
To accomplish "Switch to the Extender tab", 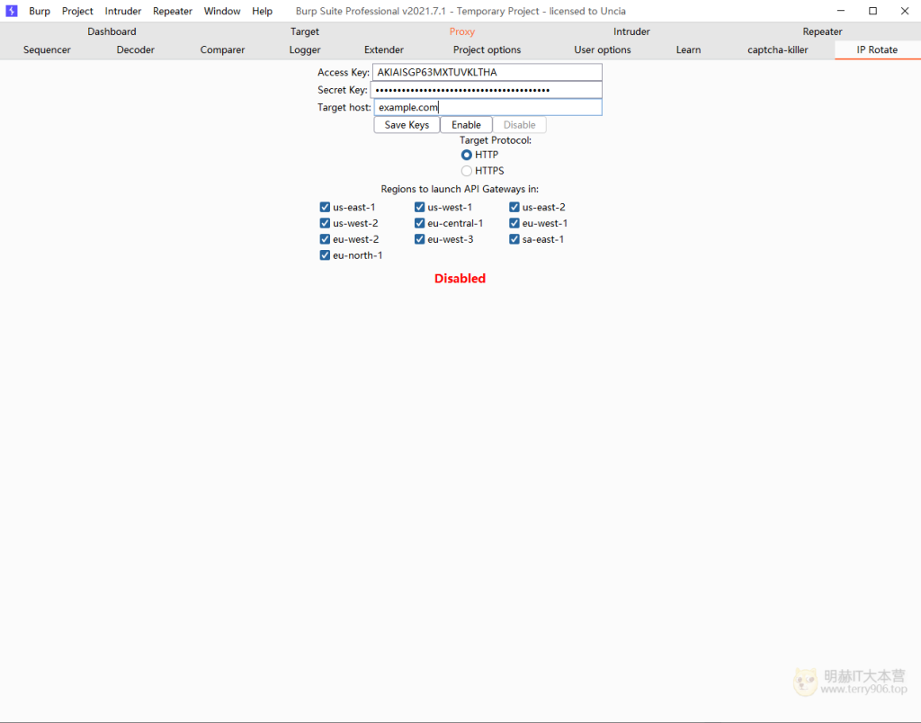I will (383, 50).
